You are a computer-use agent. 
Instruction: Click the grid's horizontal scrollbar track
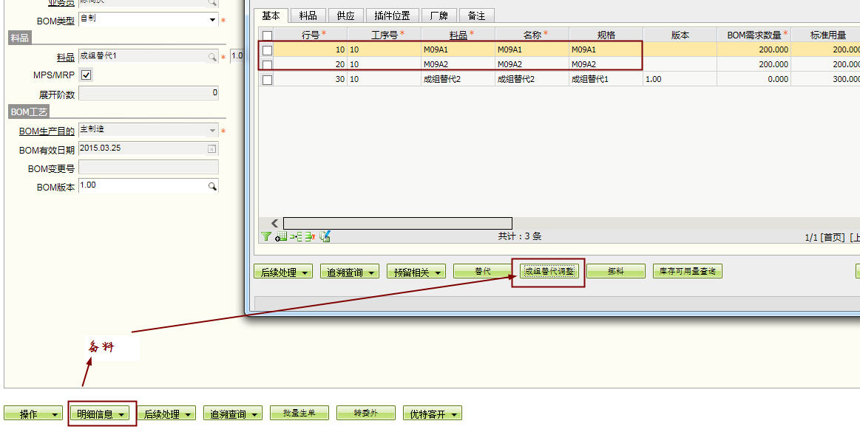tap(397, 223)
